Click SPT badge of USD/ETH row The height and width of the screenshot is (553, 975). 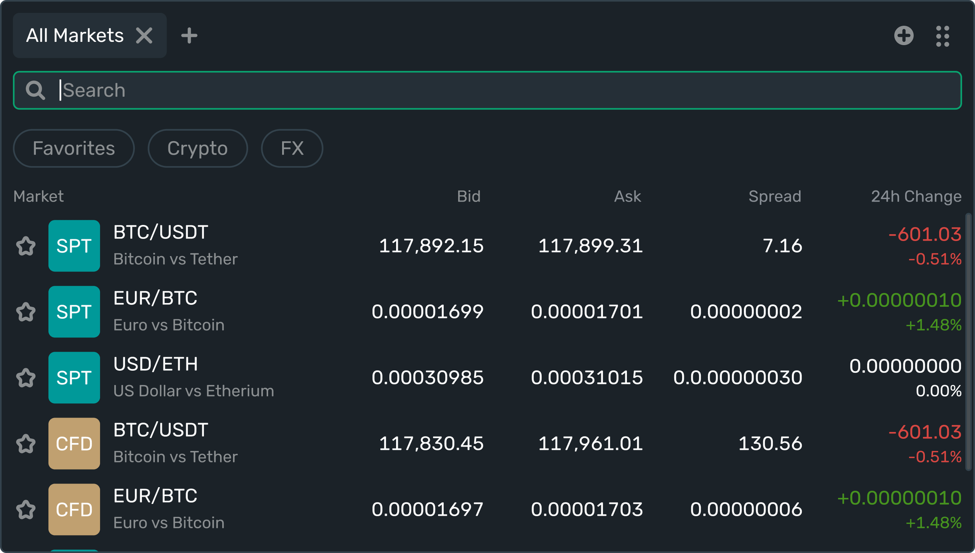point(74,378)
